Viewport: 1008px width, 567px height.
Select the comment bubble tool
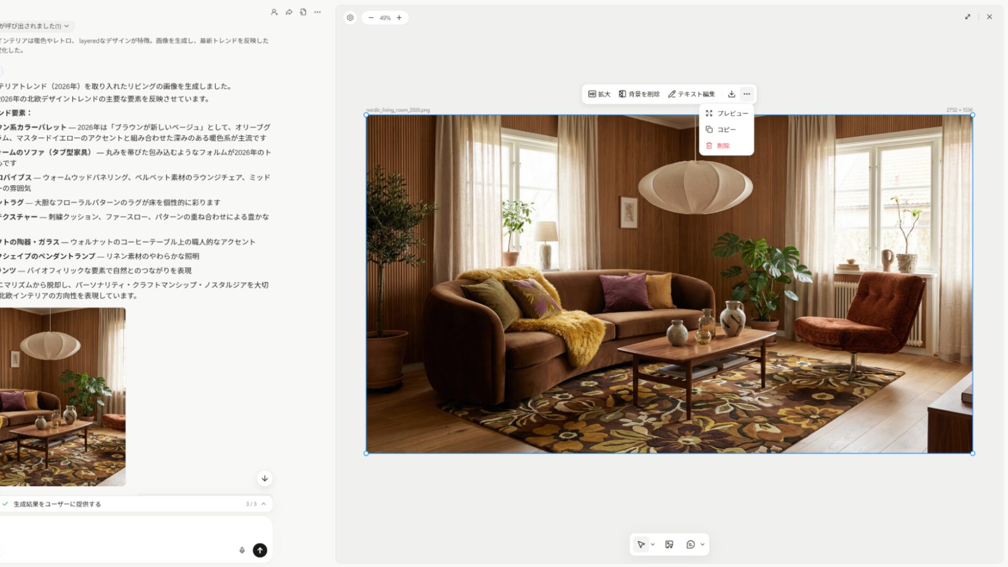[690, 544]
